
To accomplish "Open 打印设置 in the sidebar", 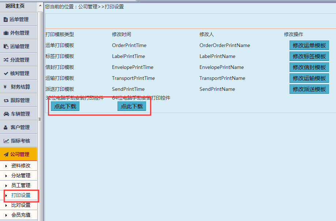I will coord(20,195).
